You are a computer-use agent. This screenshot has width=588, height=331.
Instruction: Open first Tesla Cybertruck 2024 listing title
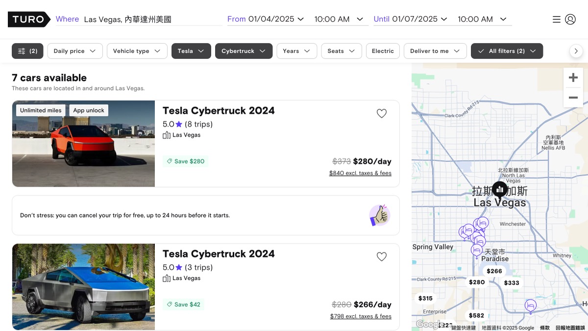[219, 110]
